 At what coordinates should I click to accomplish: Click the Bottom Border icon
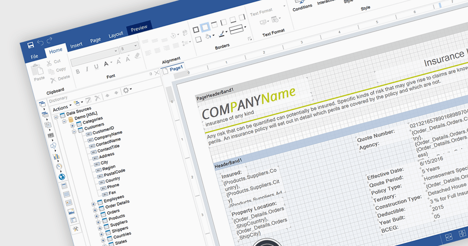pyautogui.click(x=233, y=20)
